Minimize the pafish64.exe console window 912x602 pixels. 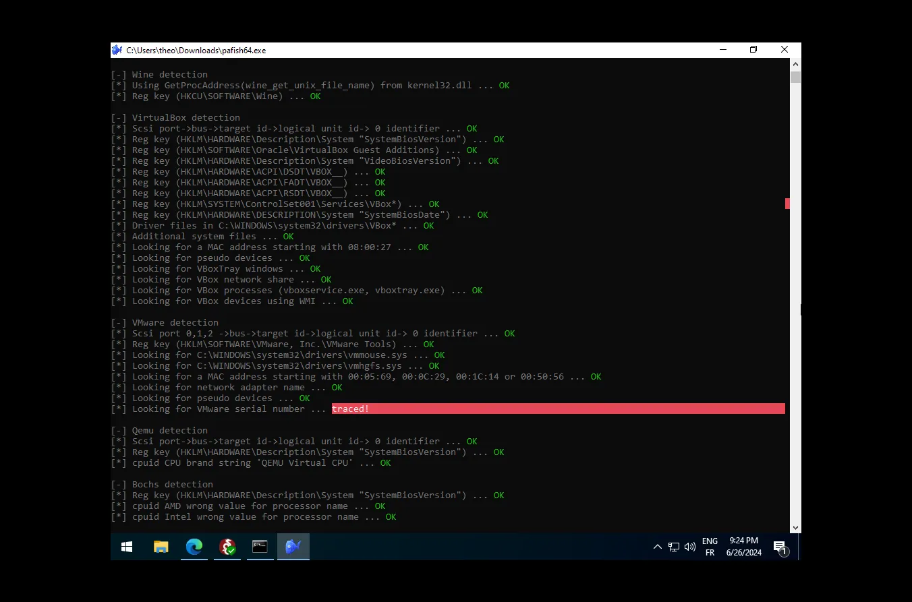click(722, 50)
